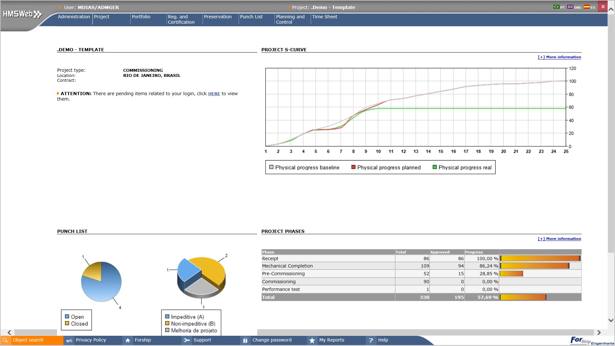Expand S-Curve More information link

559,57
